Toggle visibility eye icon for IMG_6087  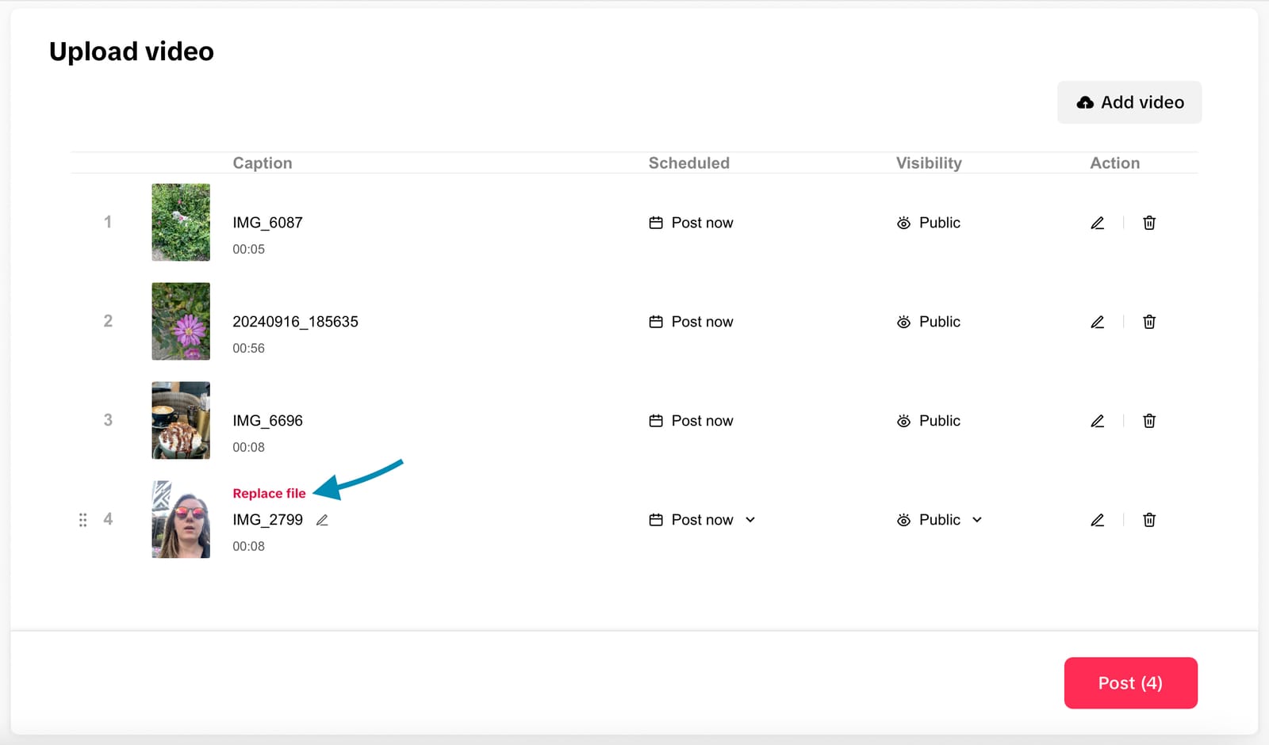903,223
